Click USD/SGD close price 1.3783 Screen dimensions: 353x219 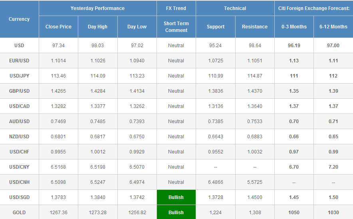click(x=58, y=197)
